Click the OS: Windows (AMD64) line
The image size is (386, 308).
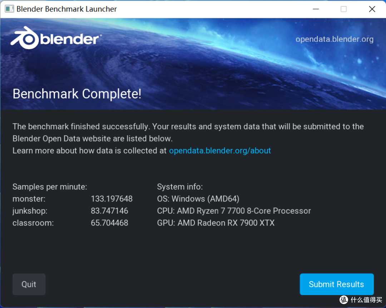coord(198,199)
